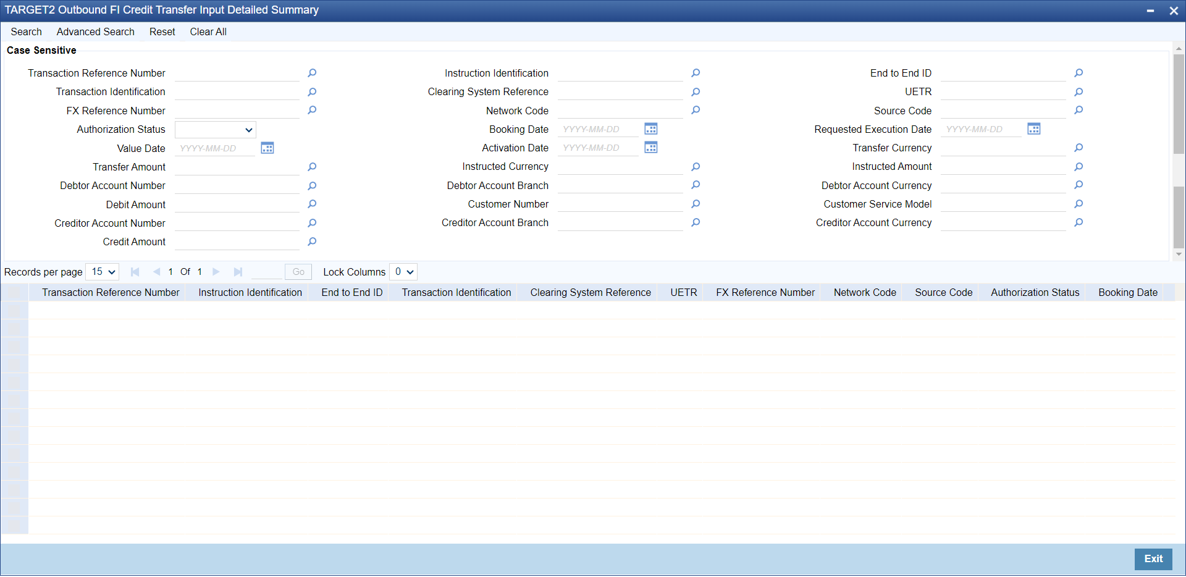This screenshot has height=577, width=1186.
Task: Click the page number input box
Action: pos(267,272)
